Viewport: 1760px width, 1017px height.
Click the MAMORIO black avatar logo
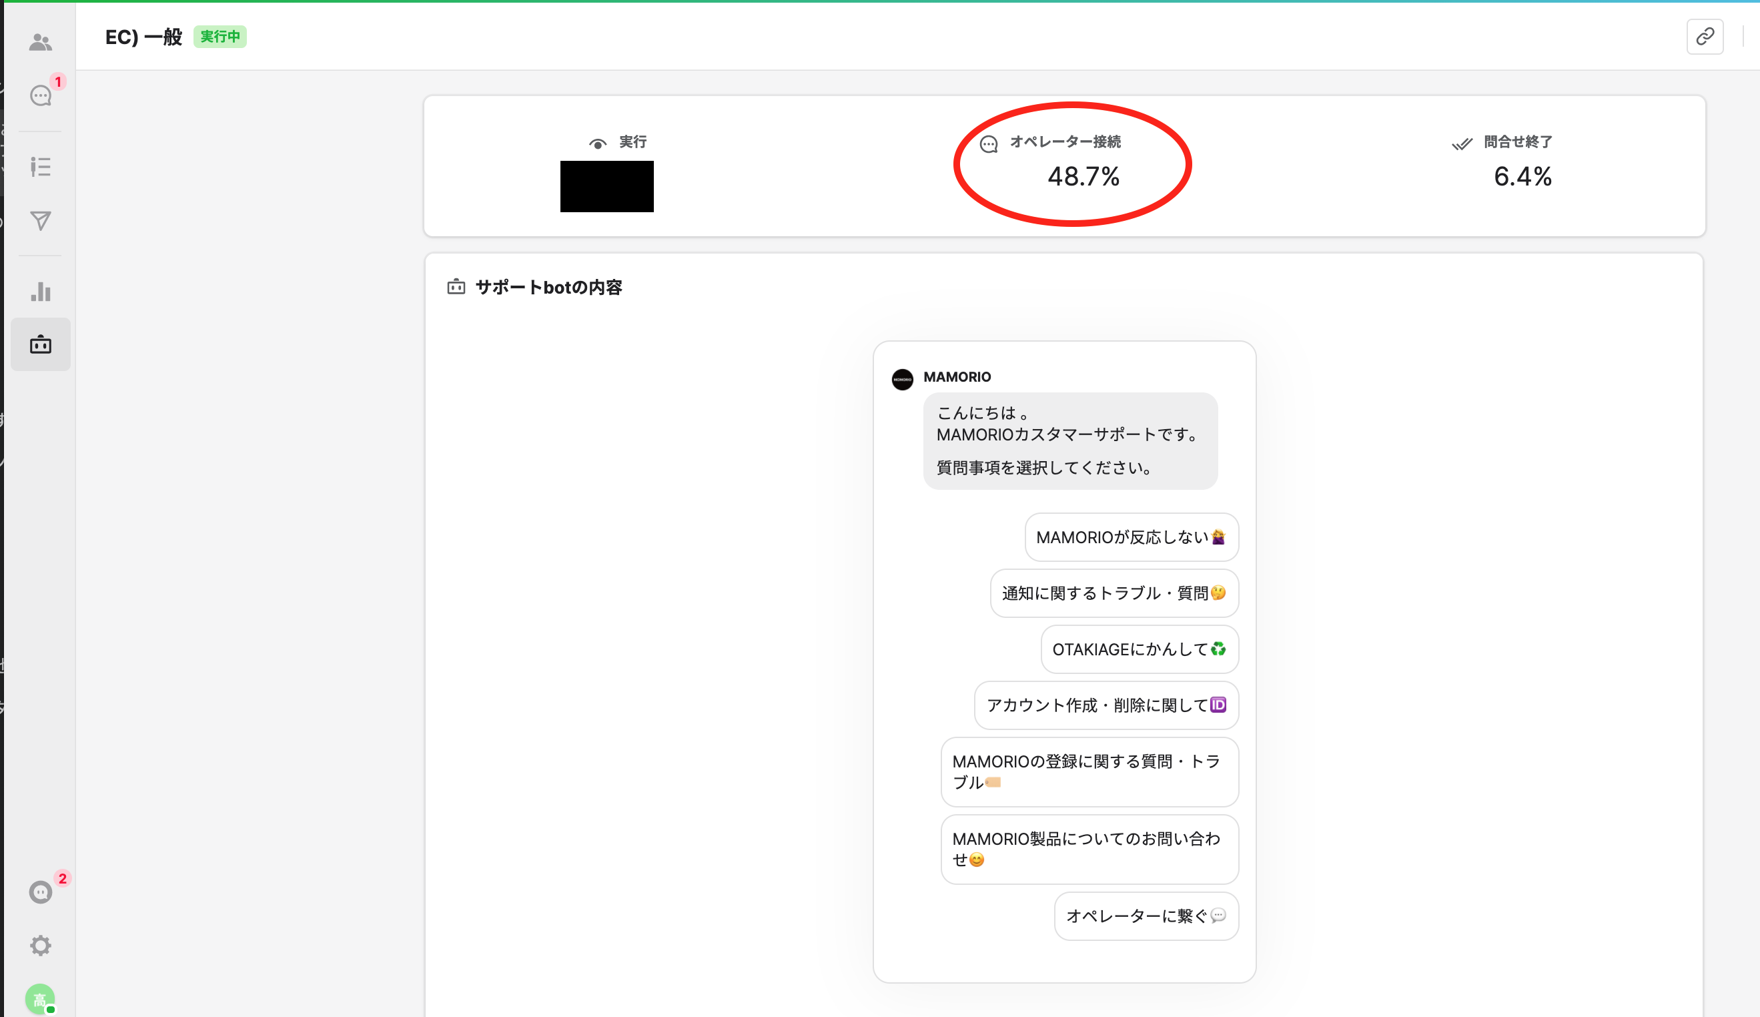coord(902,379)
